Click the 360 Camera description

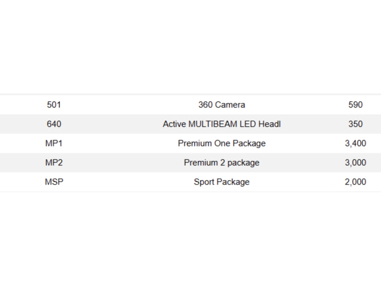[222, 105]
